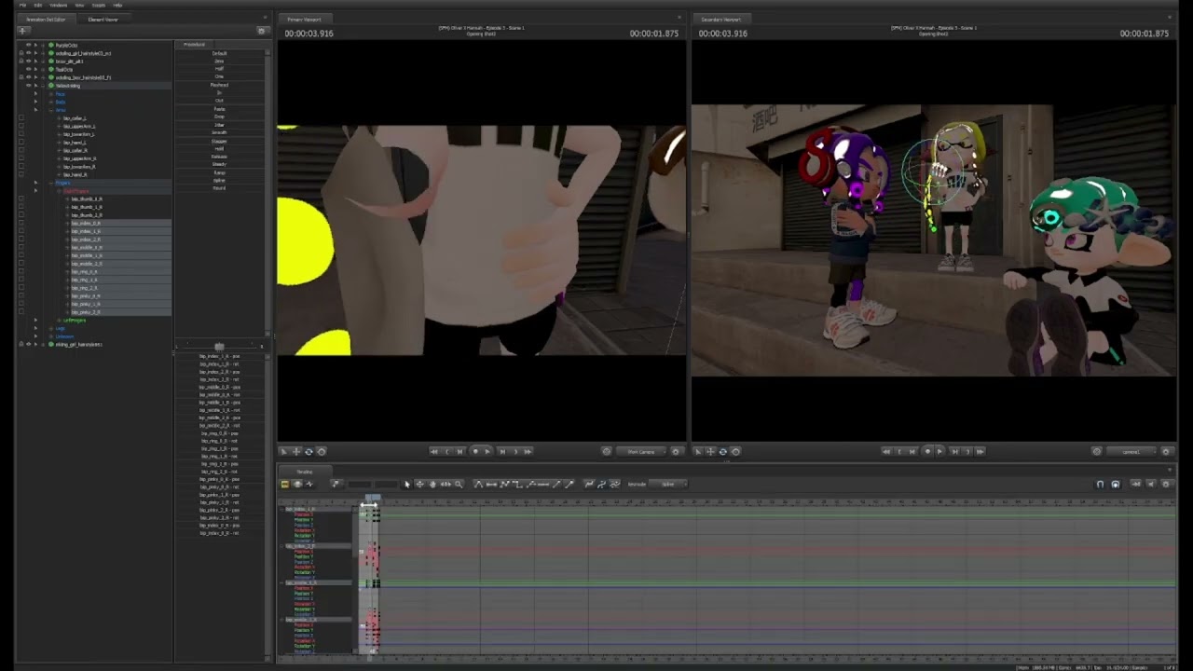
Task: Check the box beside bip_hand_L
Action: [21, 143]
